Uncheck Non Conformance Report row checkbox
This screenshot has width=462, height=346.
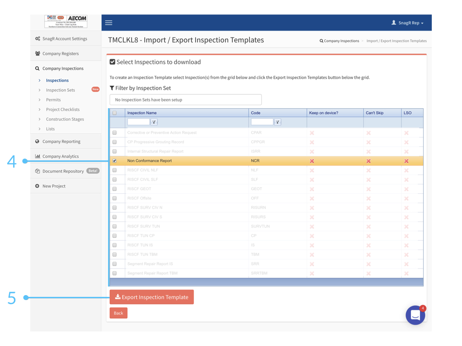(115, 161)
